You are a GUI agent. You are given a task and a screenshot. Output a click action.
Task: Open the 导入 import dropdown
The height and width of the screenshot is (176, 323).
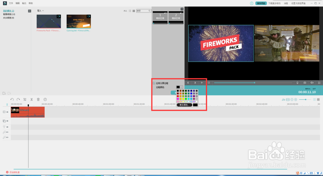pos(40,11)
